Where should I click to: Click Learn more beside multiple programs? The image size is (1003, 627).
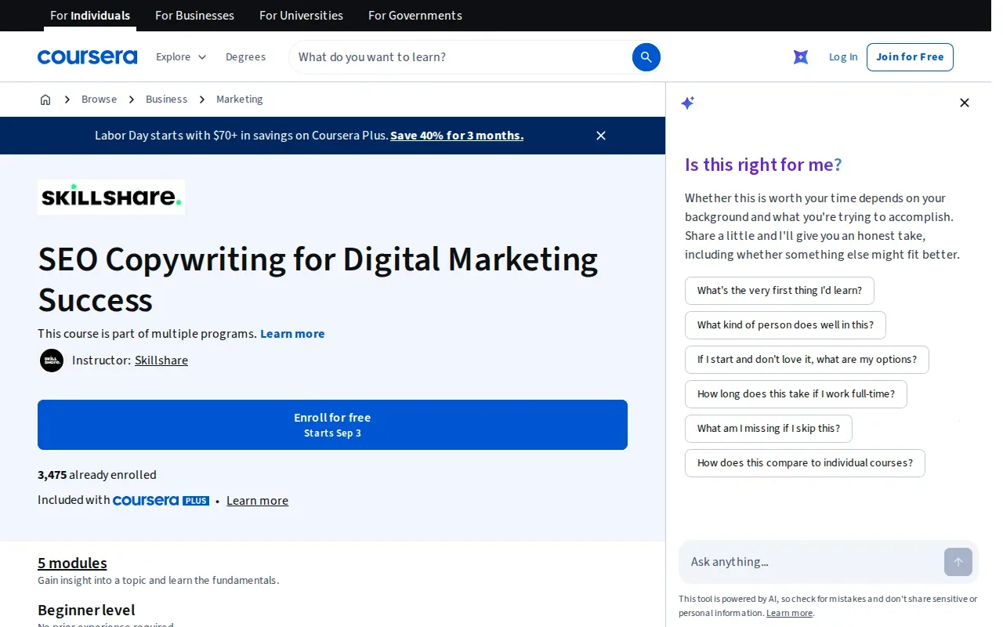[292, 334]
